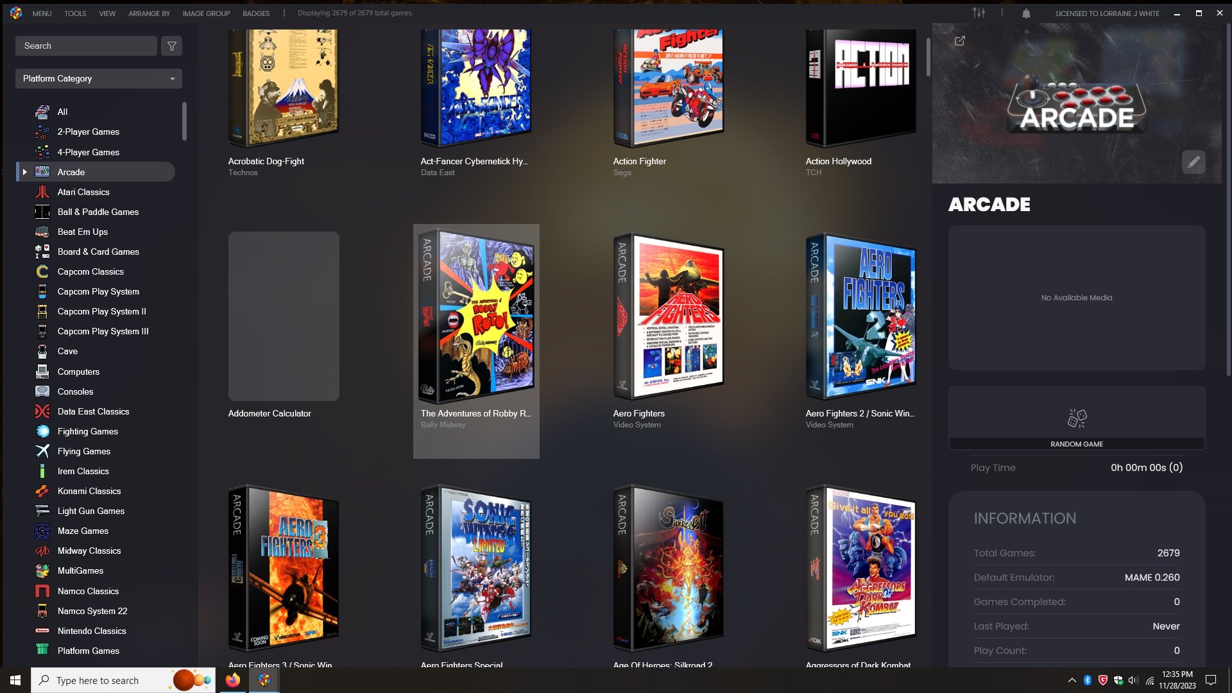Click the sidebar platform list scrollbar
The width and height of the screenshot is (1232, 693).
(x=184, y=121)
